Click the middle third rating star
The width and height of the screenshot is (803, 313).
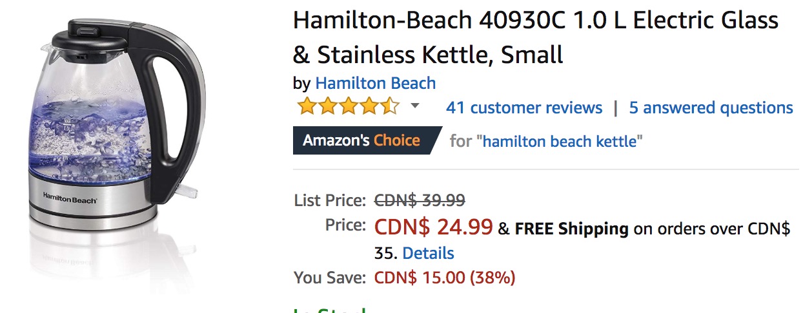(349, 107)
